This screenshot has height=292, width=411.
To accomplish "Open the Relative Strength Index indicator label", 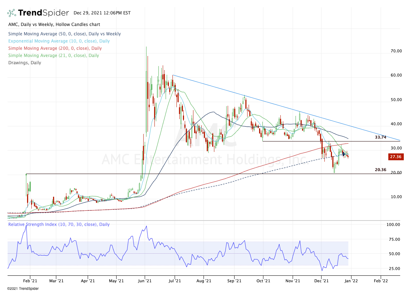I will (59, 225).
